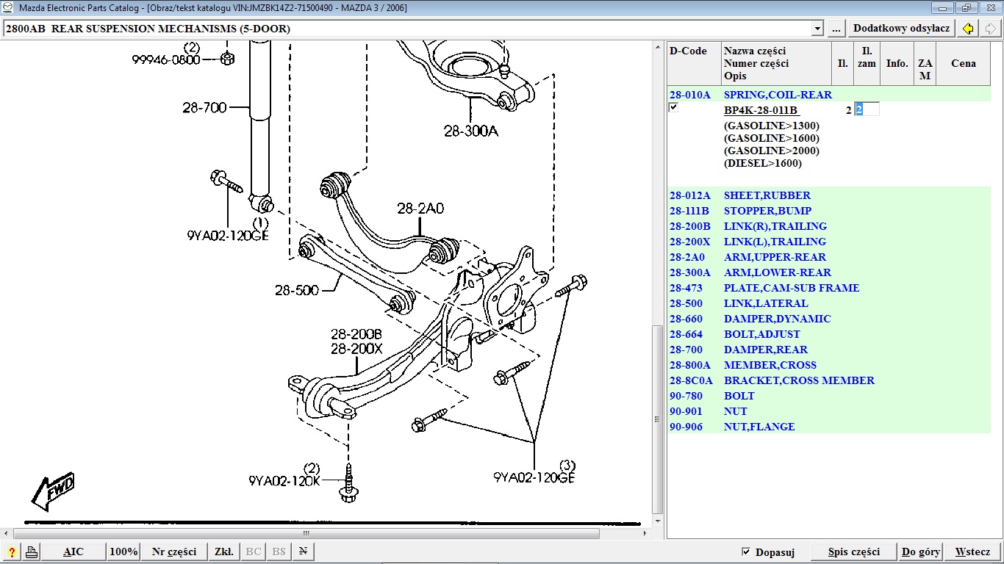
Task: Uncheck the BP4K-28-011B part checkbox
Action: click(673, 107)
